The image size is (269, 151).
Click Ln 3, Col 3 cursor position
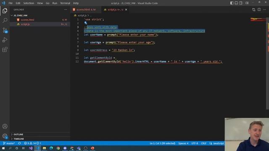click(163, 143)
